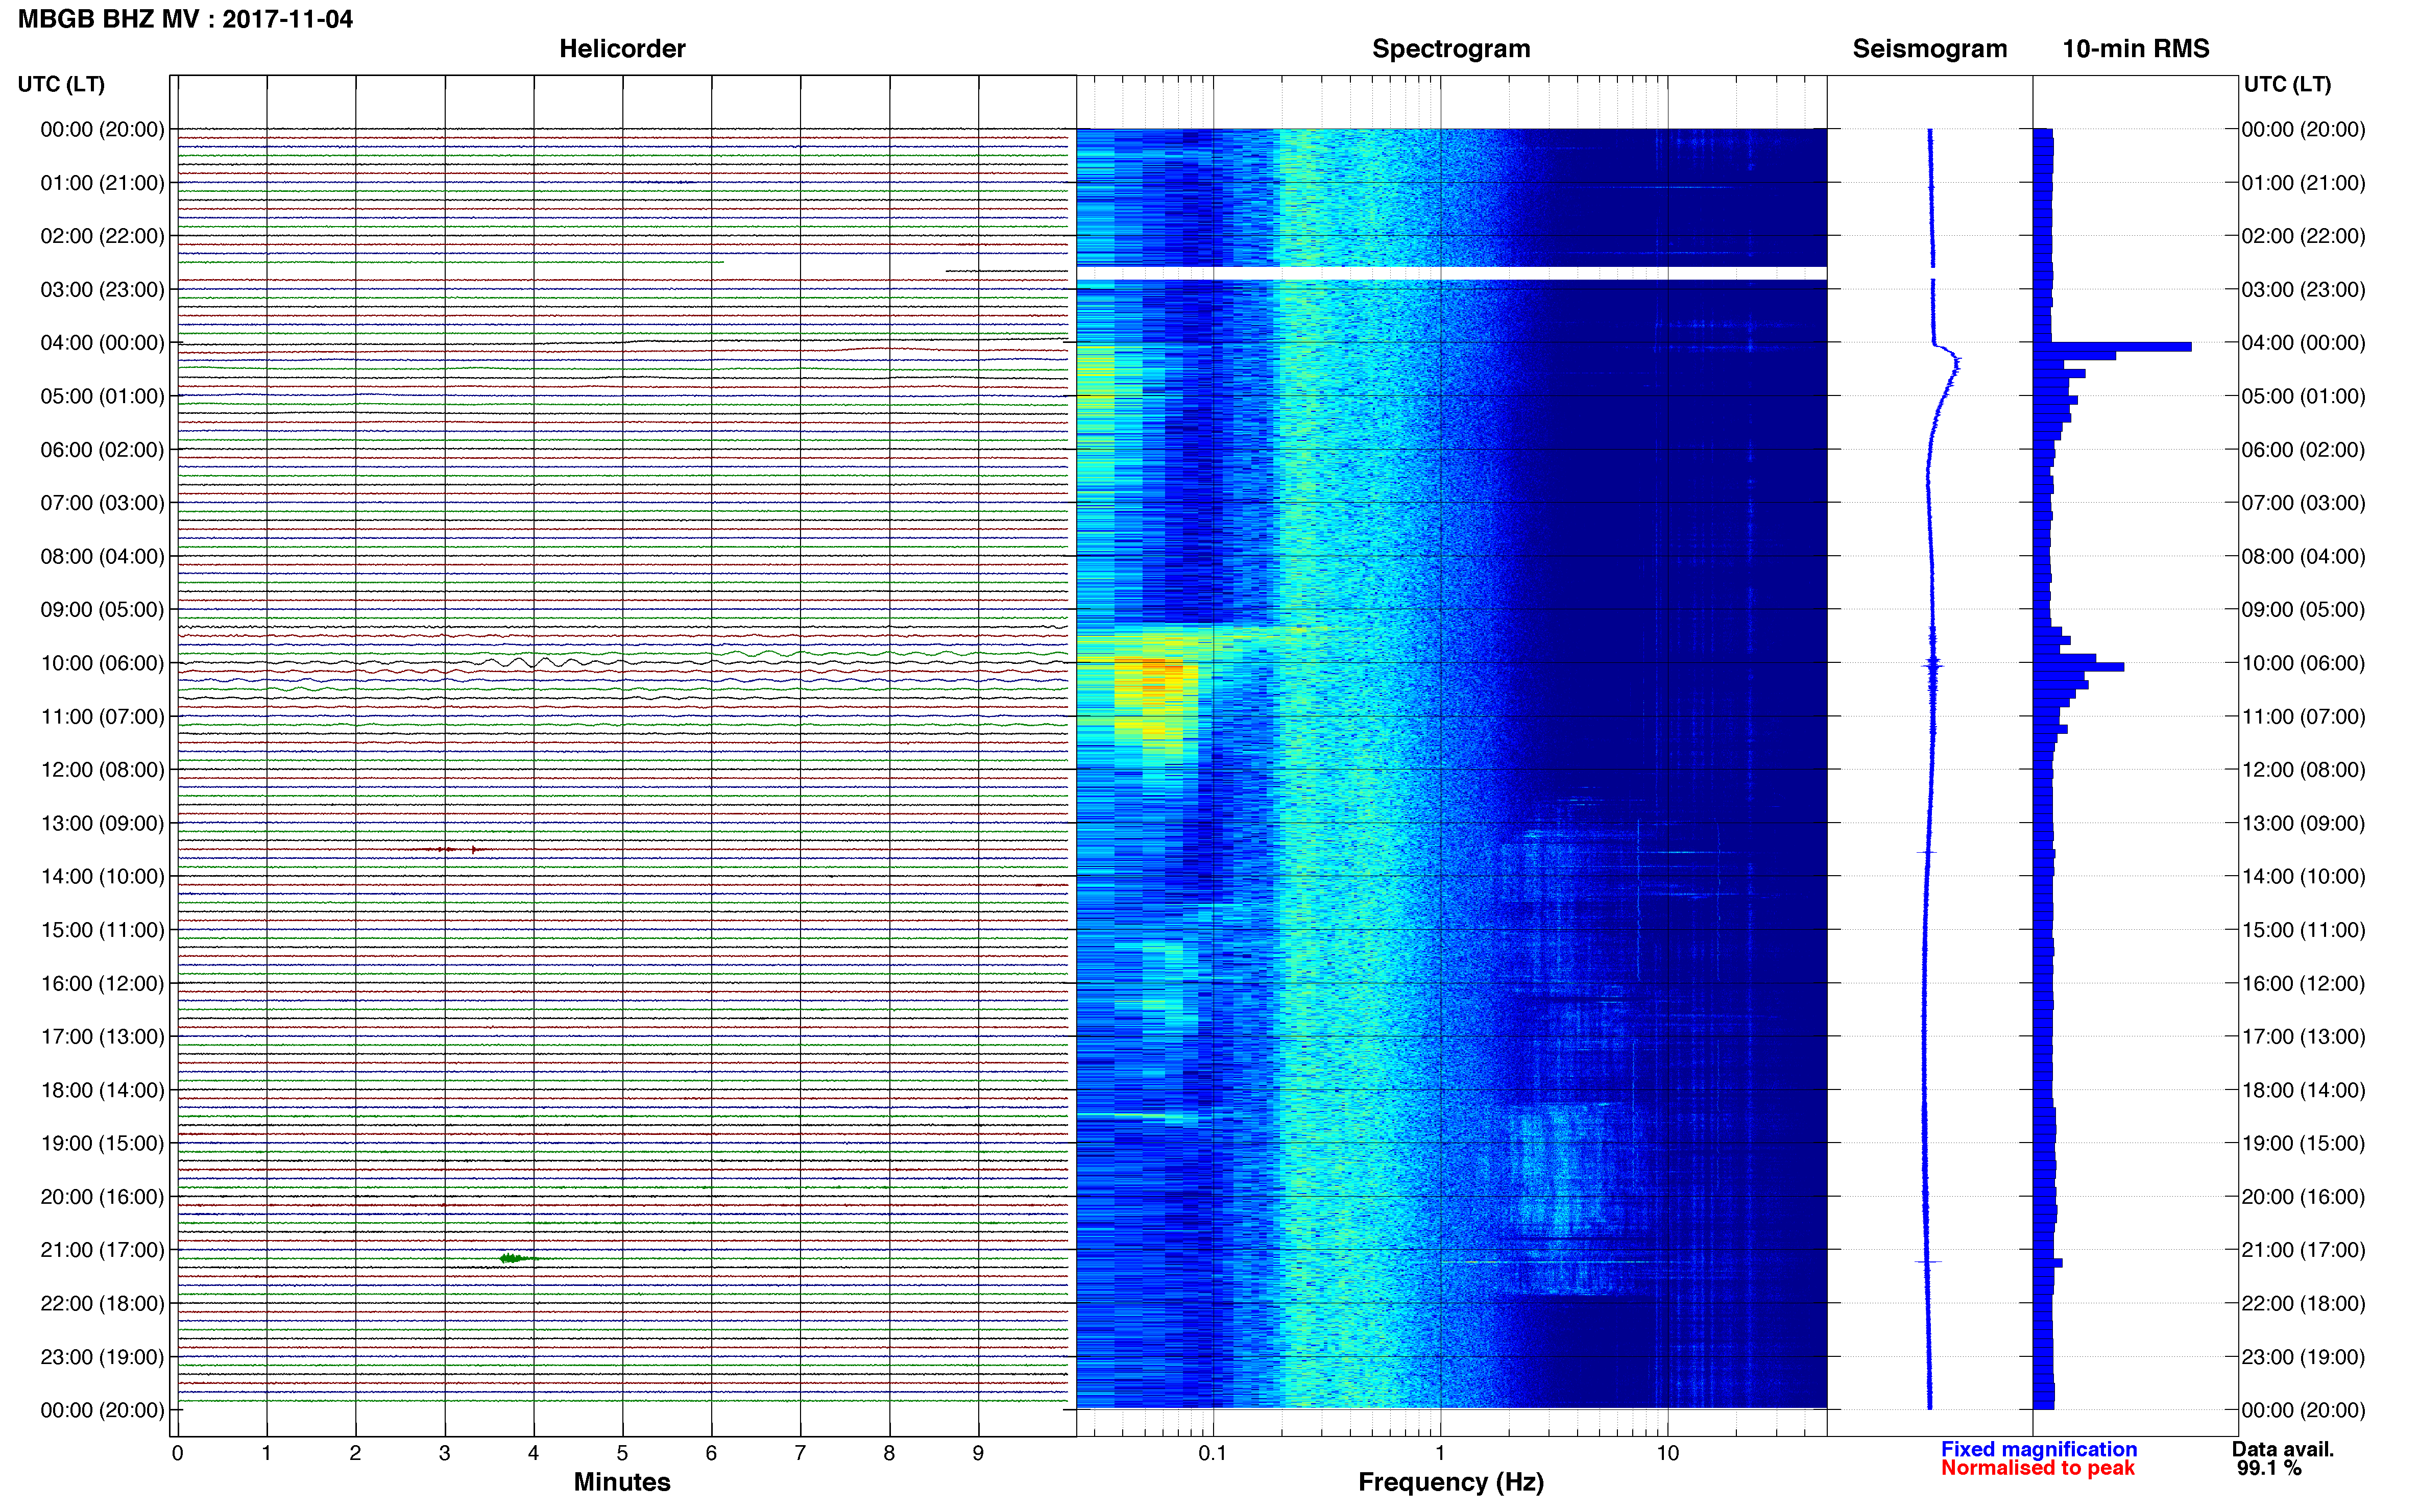Click the 'Data avail.' label
The width and height of the screenshot is (2420, 1512).
(2283, 1449)
